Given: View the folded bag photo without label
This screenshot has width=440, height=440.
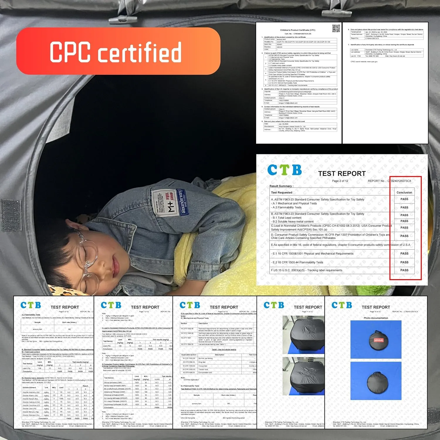Looking at the screenshot, I should pos(376,381).
